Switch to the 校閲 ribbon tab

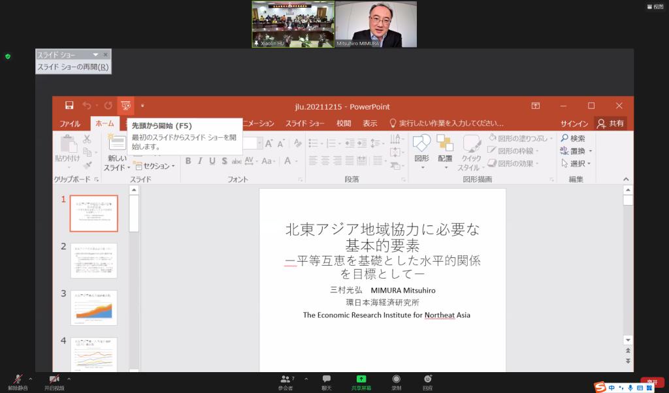click(344, 123)
